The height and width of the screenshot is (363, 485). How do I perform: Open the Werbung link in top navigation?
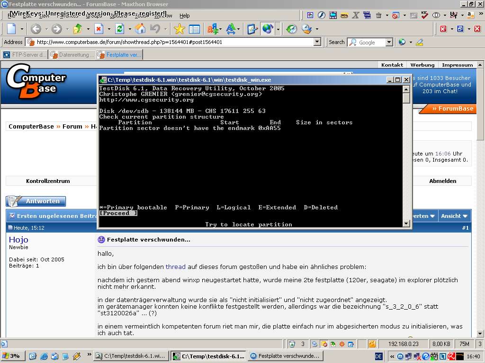coord(422,65)
